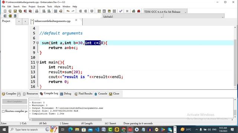Switch to the Find Results tab

[x=83, y=93]
